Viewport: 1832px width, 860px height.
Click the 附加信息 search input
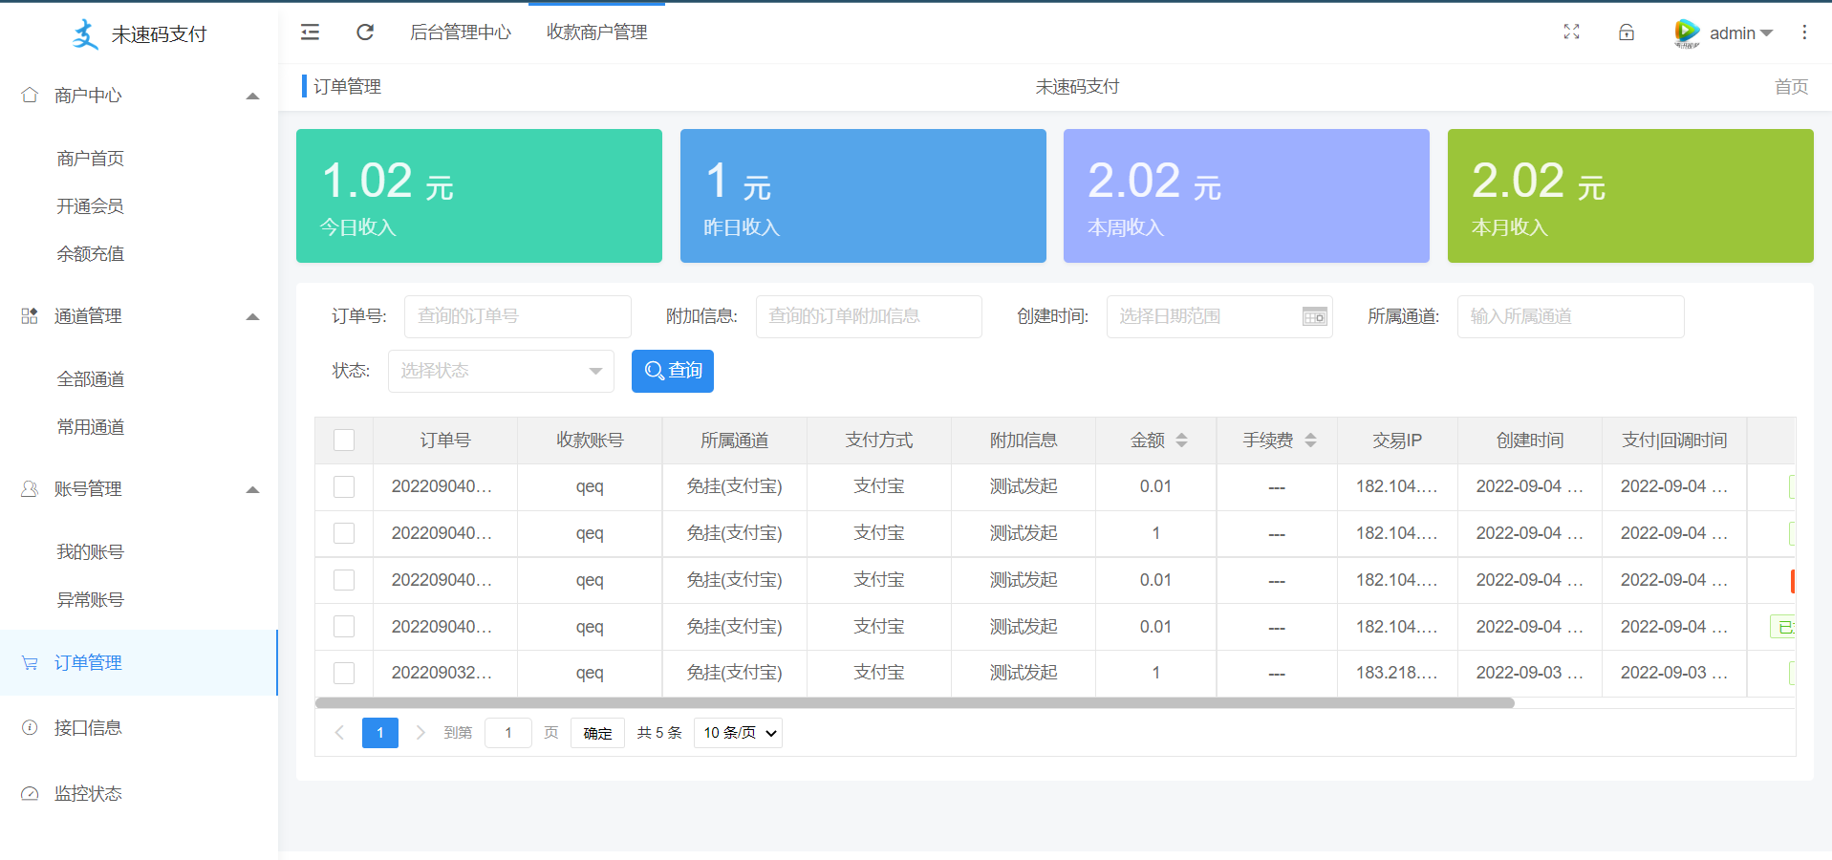[869, 316]
